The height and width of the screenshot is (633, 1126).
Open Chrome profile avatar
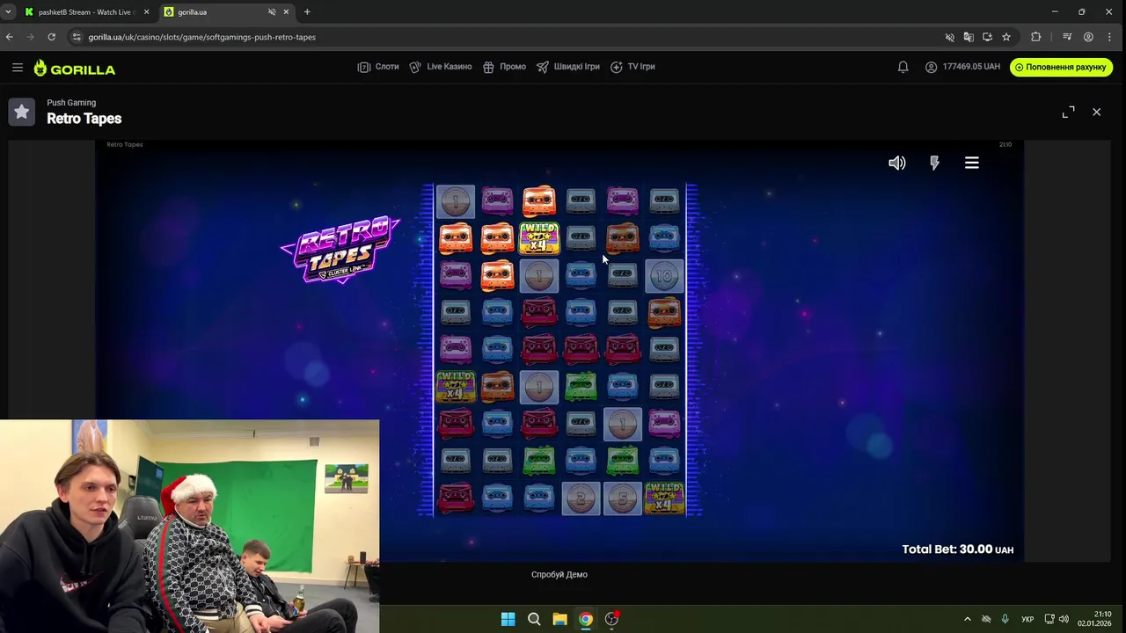[x=1088, y=37]
